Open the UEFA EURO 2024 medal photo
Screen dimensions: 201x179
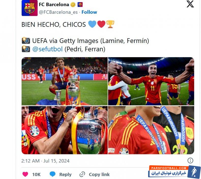(x=151, y=130)
